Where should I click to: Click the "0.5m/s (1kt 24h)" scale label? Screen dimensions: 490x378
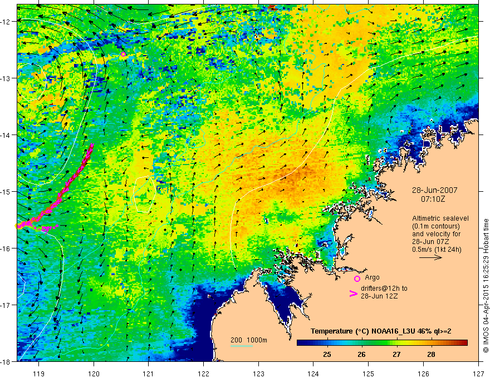pos(437,250)
